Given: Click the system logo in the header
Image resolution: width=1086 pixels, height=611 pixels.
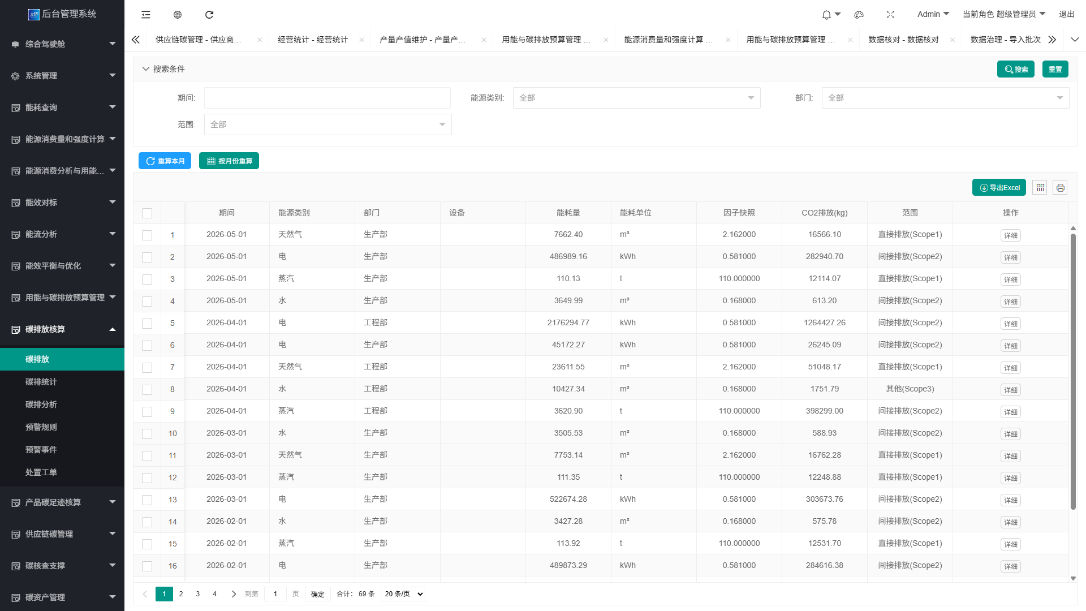Looking at the screenshot, I should [x=34, y=14].
